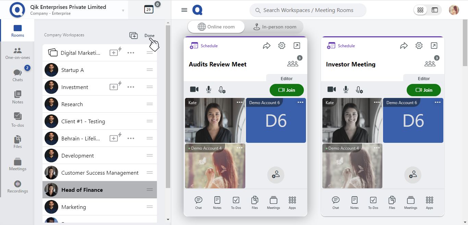The image size is (468, 225).
Task: Open Chats in left sidebar
Action: pos(17,75)
